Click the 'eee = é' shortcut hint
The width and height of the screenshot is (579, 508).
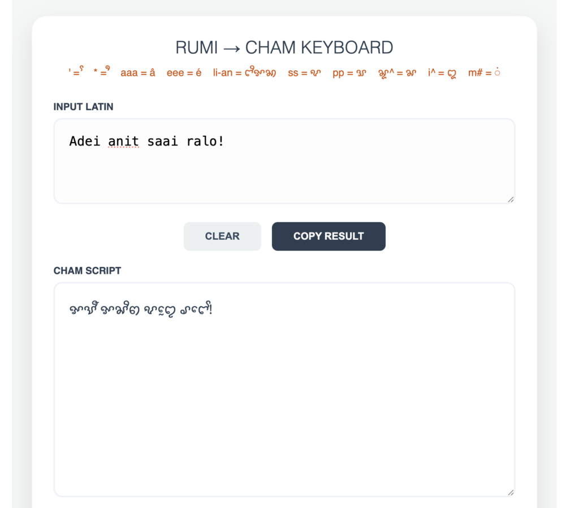[x=184, y=72]
